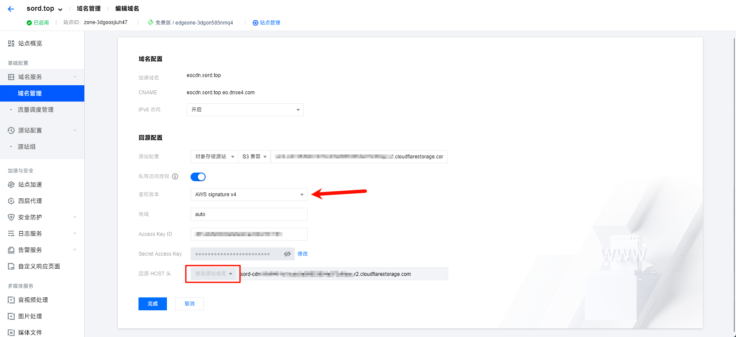Open 站点概览 overview icon in sidebar
This screenshot has height=337, width=736.
pyautogui.click(x=11, y=43)
